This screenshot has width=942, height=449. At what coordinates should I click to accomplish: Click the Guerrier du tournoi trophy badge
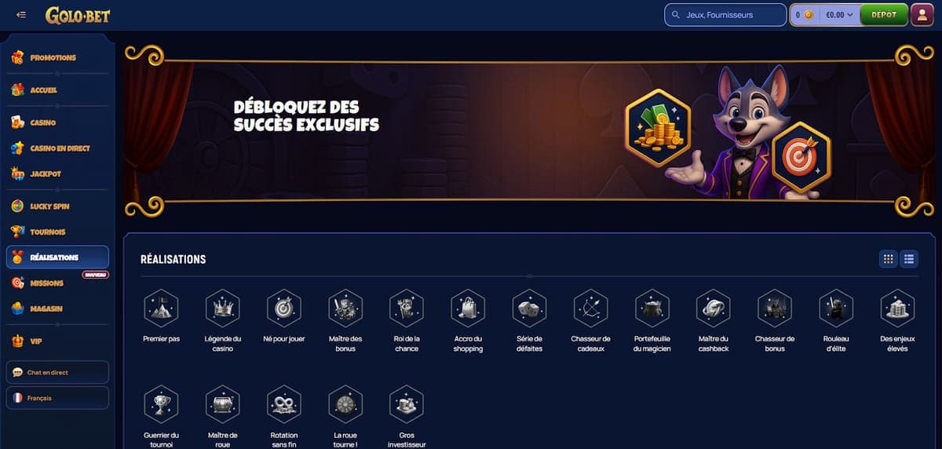click(x=161, y=404)
